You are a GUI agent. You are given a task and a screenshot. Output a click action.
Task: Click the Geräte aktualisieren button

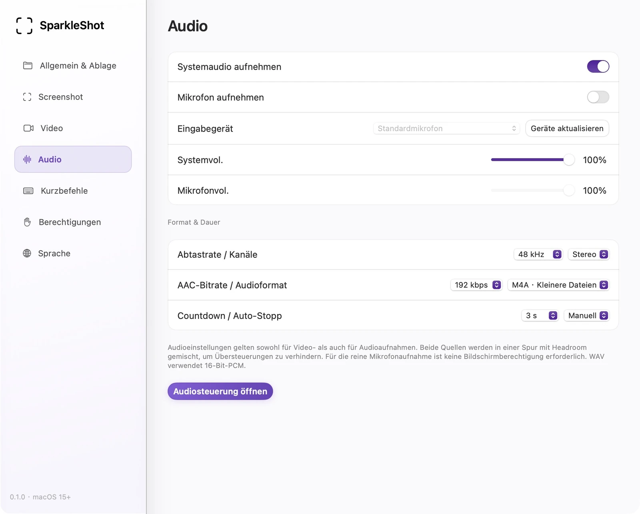pos(567,128)
